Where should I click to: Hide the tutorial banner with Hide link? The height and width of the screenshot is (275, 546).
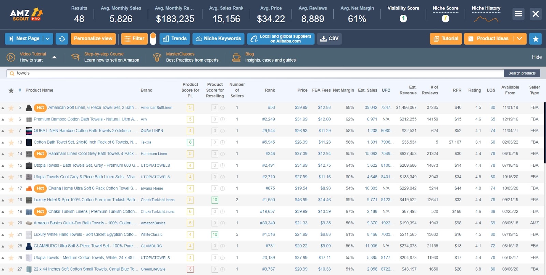(537, 57)
